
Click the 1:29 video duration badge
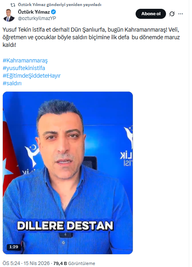pos(14,247)
